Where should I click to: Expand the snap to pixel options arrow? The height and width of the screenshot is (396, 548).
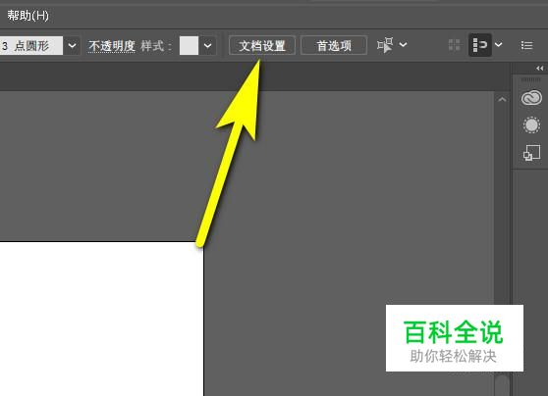click(x=499, y=45)
